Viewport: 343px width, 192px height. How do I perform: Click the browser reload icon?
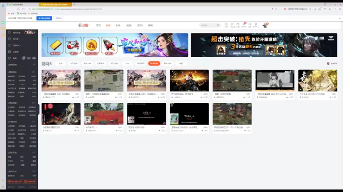click(18, 9)
